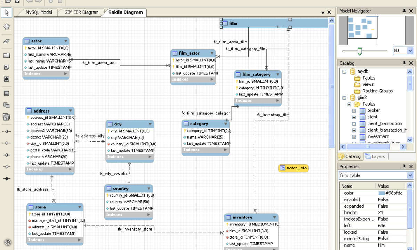The height and width of the screenshot is (250, 417).
Task: Click the enabled property value False
Action: coord(383,200)
